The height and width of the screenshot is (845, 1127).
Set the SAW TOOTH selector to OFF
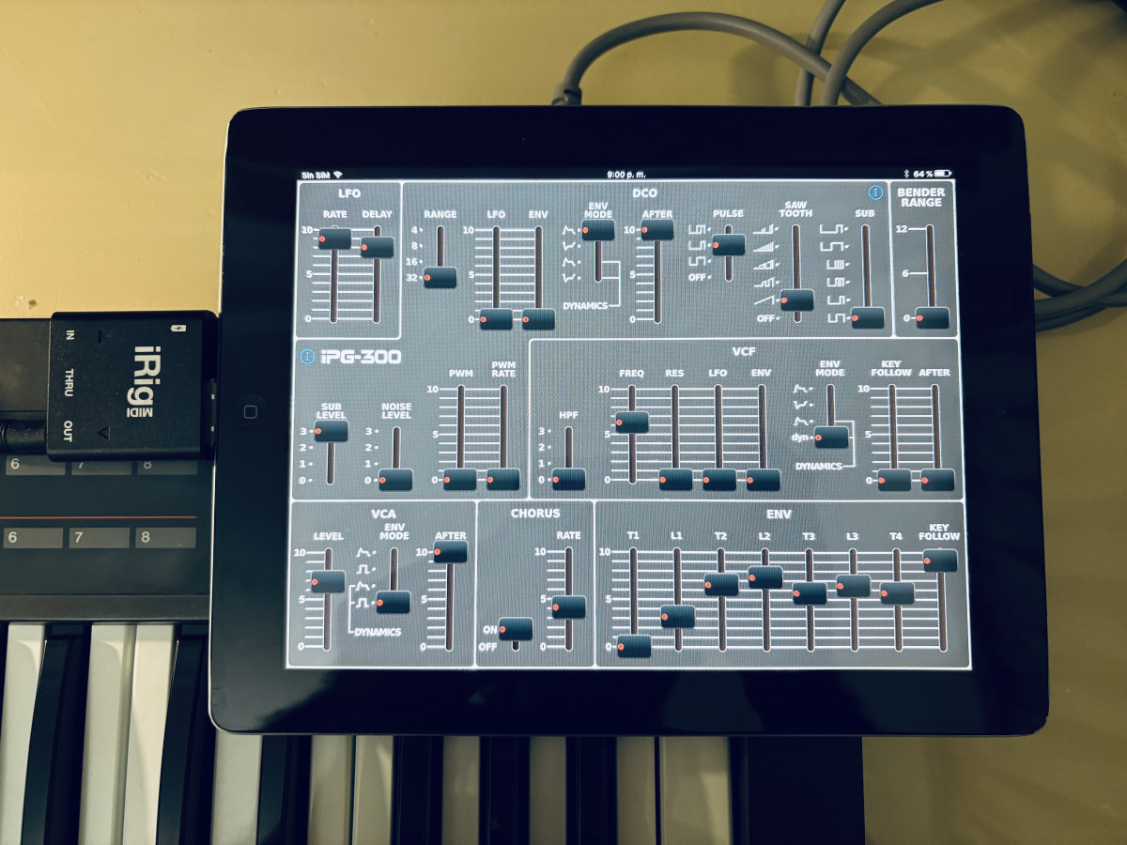766,318
